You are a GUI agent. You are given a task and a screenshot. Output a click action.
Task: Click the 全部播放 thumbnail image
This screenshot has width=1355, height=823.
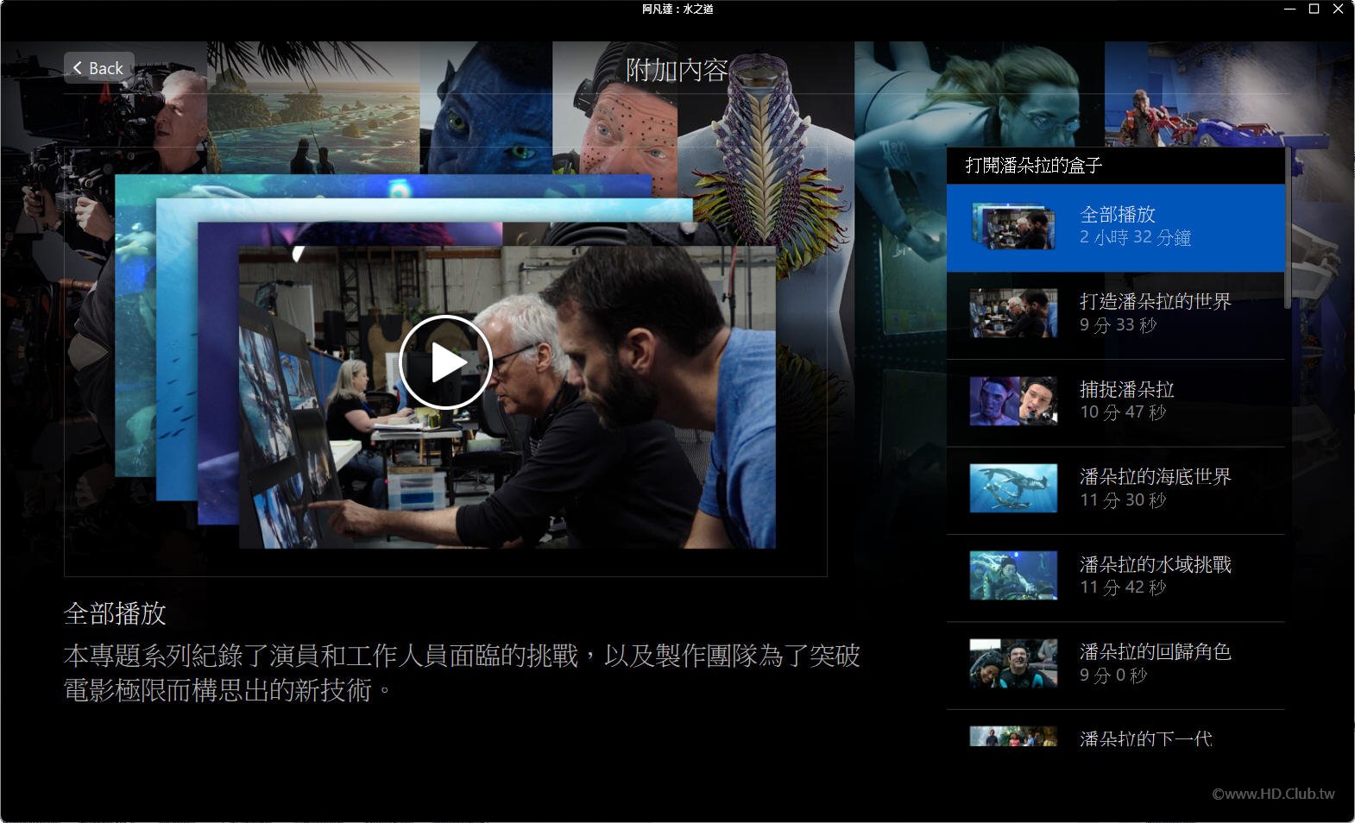point(1013,227)
